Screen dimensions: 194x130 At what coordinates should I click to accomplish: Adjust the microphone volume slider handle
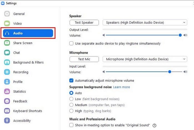(170, 72)
